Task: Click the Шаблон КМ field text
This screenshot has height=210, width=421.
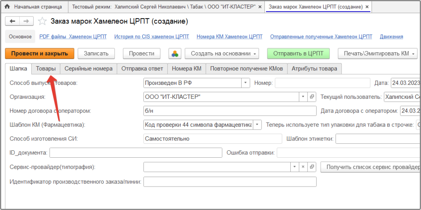Action: (198, 125)
